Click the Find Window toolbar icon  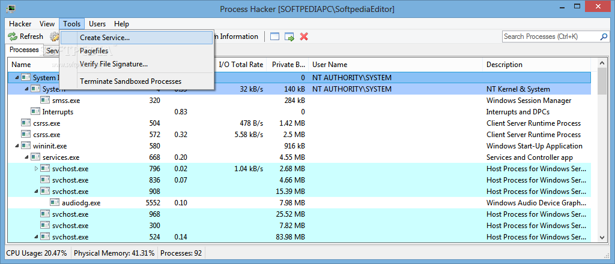point(274,37)
